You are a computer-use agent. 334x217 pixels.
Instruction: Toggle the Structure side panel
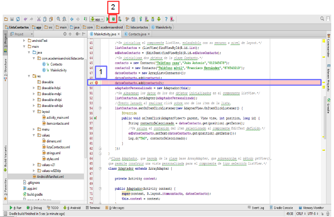6,69
